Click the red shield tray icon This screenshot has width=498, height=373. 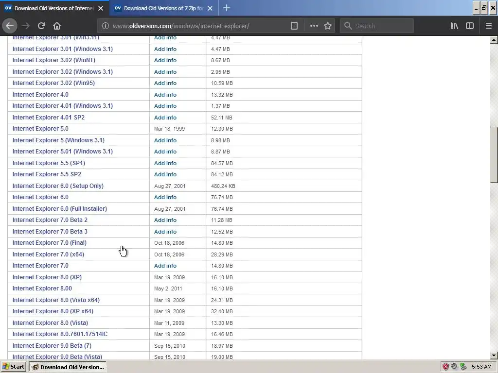pos(446,367)
